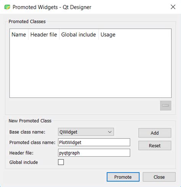Screen dimensions: 181x187
Task: Enable the Global include checkbox
Action: (61, 162)
